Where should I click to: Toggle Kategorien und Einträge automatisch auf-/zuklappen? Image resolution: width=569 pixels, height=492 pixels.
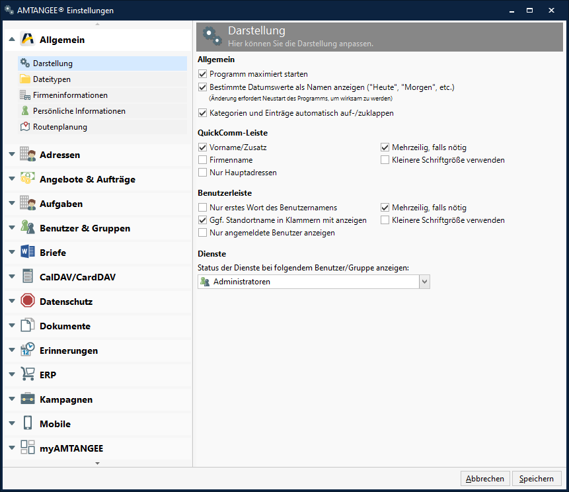202,113
